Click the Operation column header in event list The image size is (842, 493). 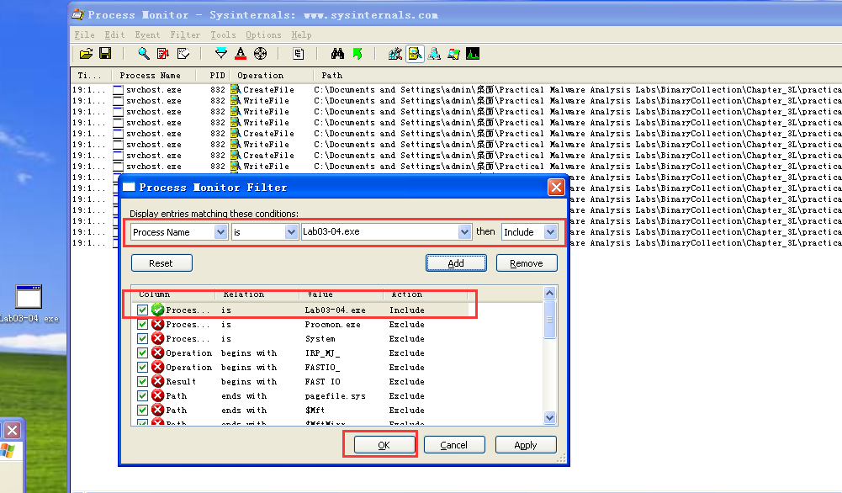coord(271,75)
